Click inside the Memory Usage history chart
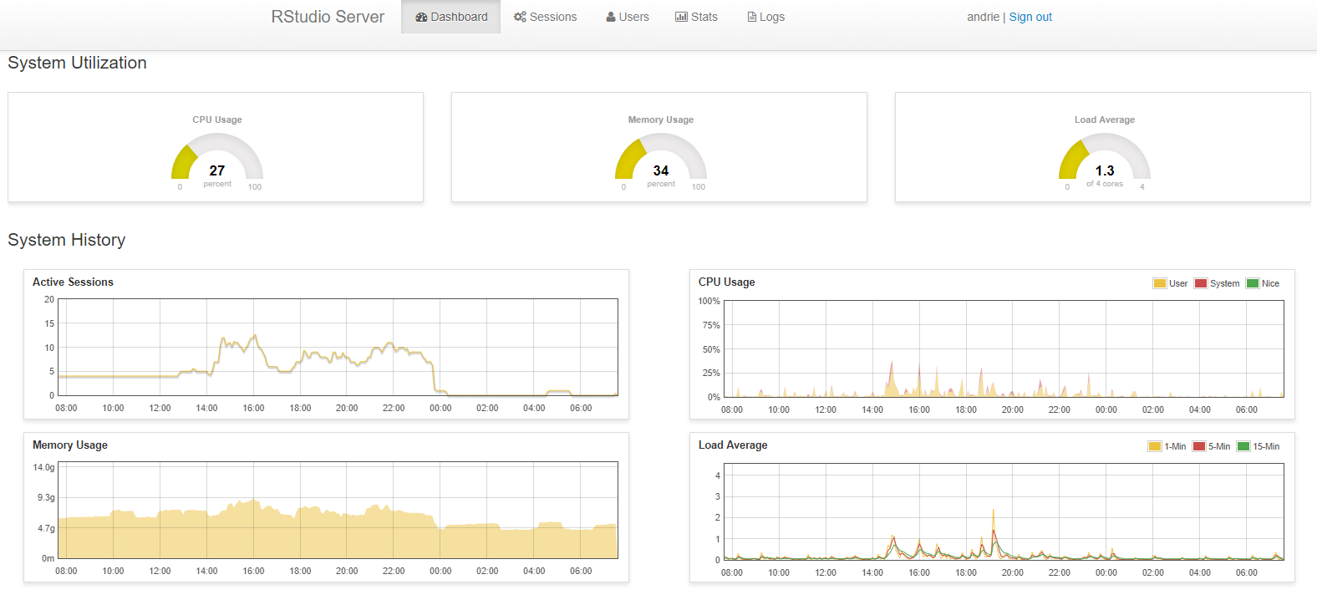Viewport: 1317px width, 600px height. click(338, 510)
